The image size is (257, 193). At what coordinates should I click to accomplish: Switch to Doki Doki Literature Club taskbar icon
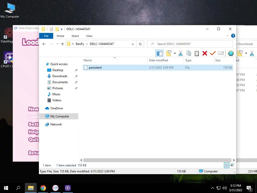pyautogui.click(x=55, y=188)
